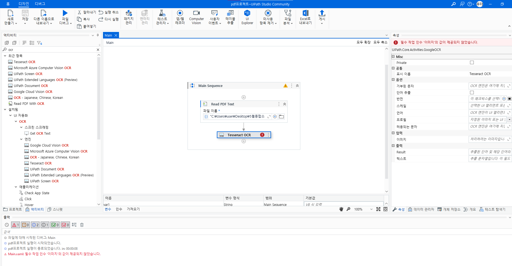This screenshot has height=266, width=512.
Task: Toggle the green check filter showing 0
Action: 55,225
